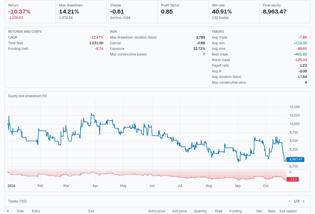The image size is (315, 214).
Task: Click Max drawdown duration value 3,789
Action: click(x=201, y=37)
